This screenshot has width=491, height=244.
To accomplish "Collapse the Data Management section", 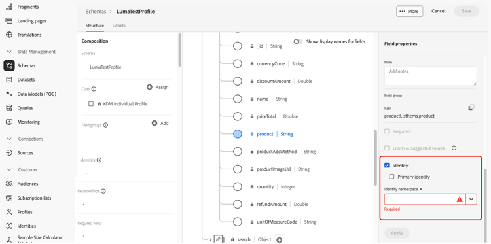I will pos(9,52).
